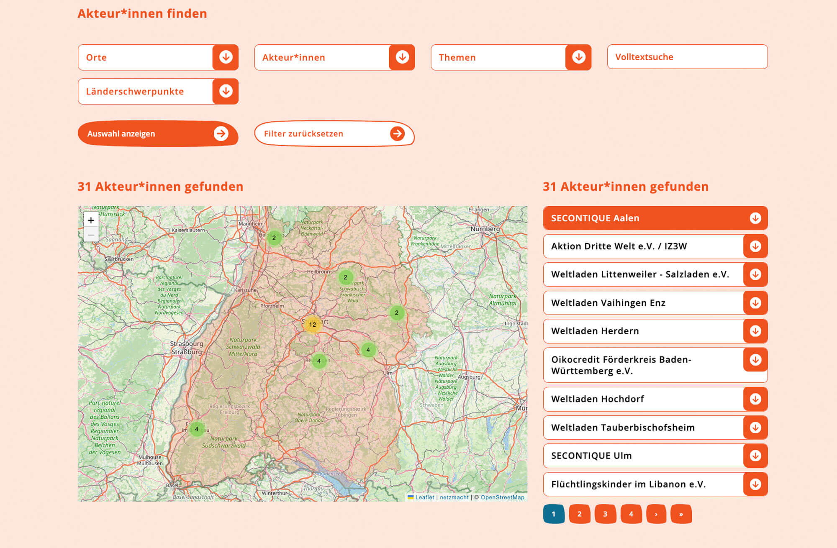Go to results page 4
Viewport: 837px width, 548px height.
coord(631,514)
